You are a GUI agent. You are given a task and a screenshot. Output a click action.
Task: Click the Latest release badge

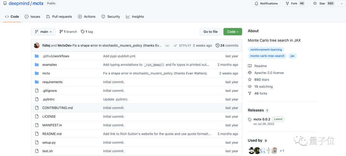pyautogui.click(x=278, y=119)
